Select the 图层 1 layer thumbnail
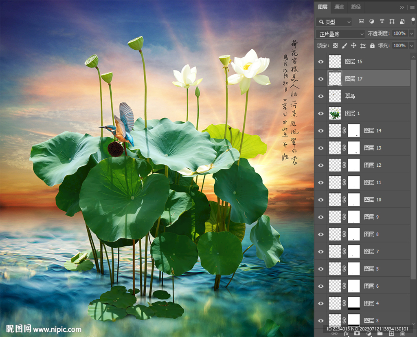This screenshot has width=417, height=337. tap(335, 113)
